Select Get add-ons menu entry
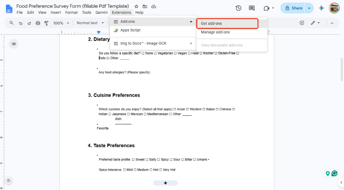The height and width of the screenshot is (190, 344). (227, 24)
